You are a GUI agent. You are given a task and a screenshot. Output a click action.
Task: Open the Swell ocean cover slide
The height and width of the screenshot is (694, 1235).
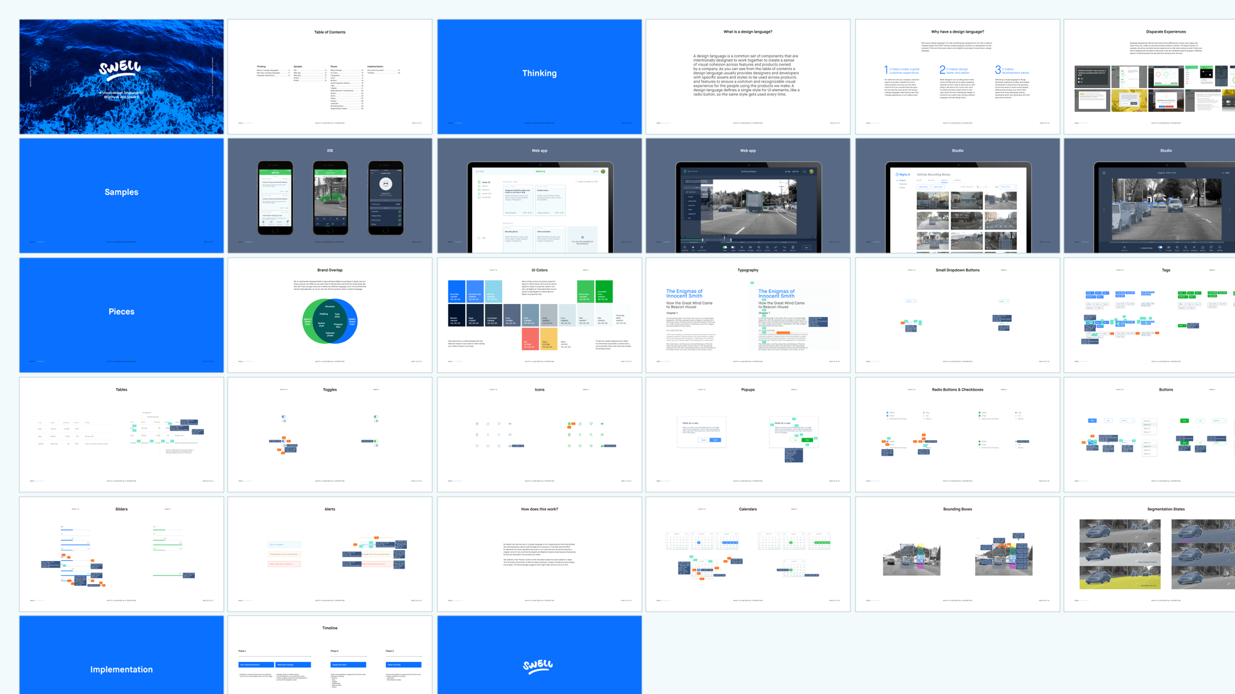[122, 76]
